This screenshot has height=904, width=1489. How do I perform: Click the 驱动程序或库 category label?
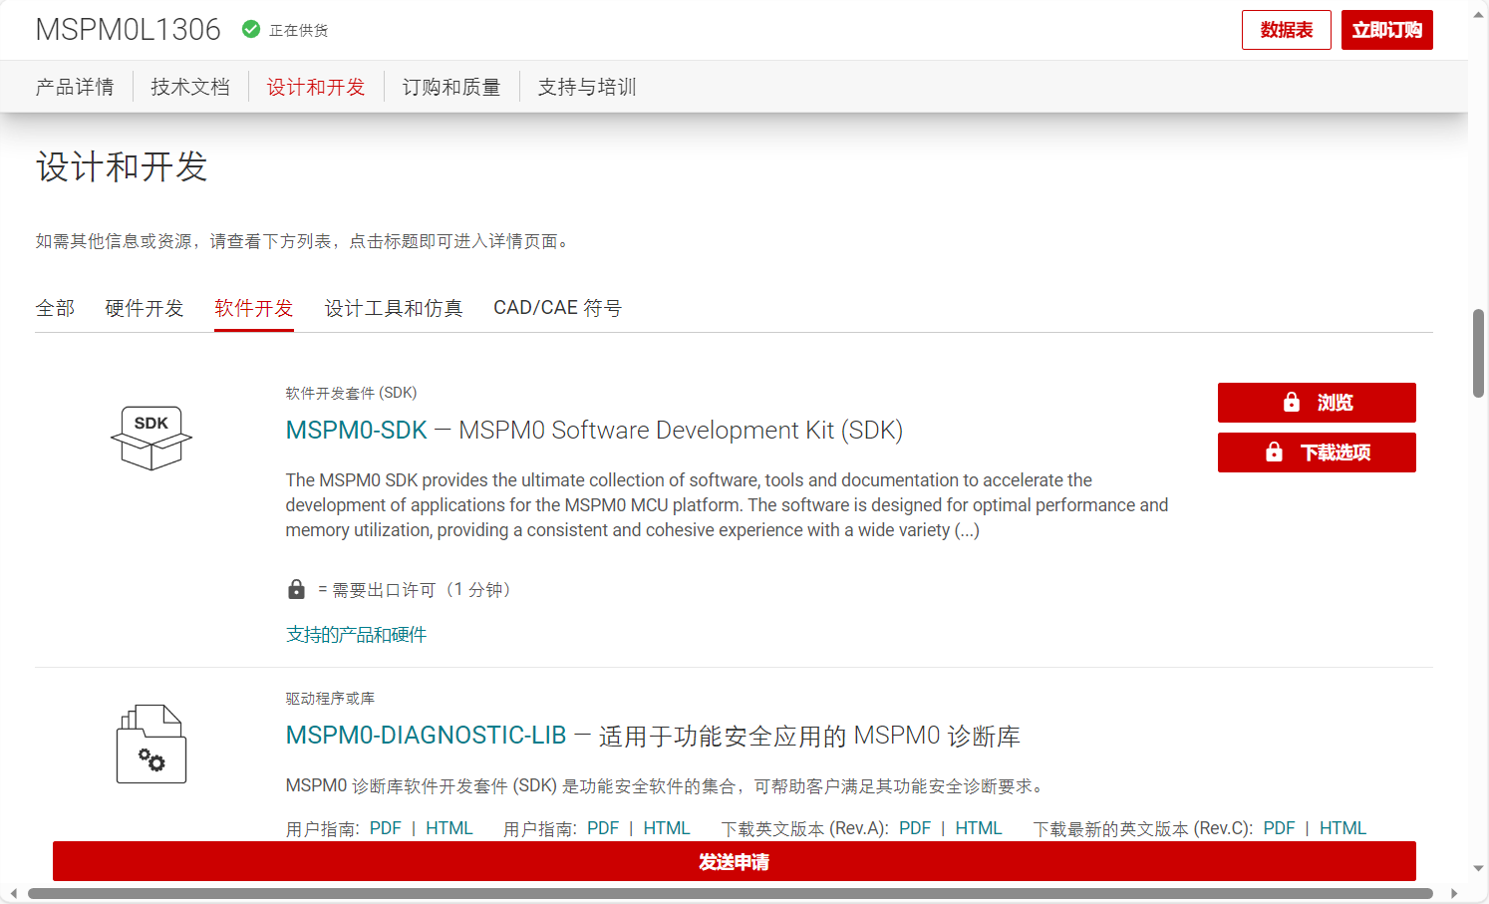330,699
